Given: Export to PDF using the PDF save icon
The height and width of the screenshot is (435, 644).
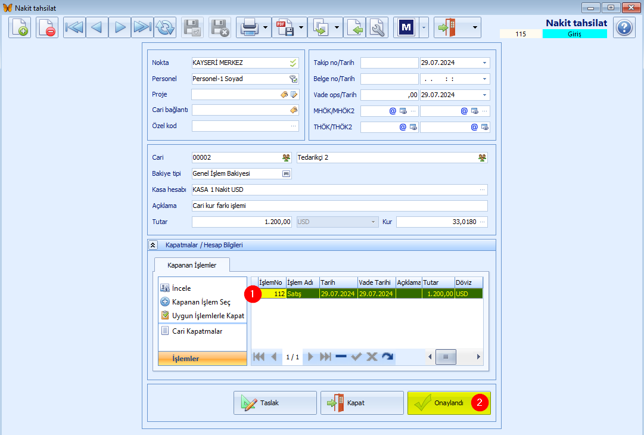Looking at the screenshot, I should click(x=285, y=27).
